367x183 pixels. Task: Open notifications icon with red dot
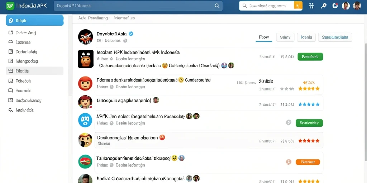[x=335, y=6]
